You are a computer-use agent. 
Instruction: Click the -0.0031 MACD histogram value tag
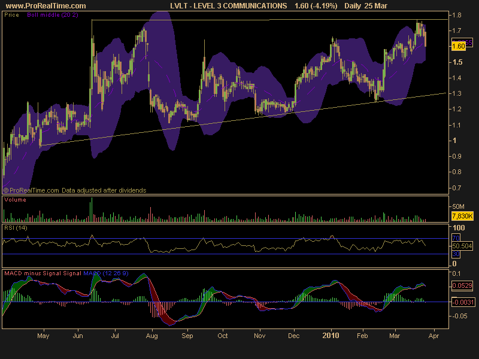pyautogui.click(x=463, y=302)
